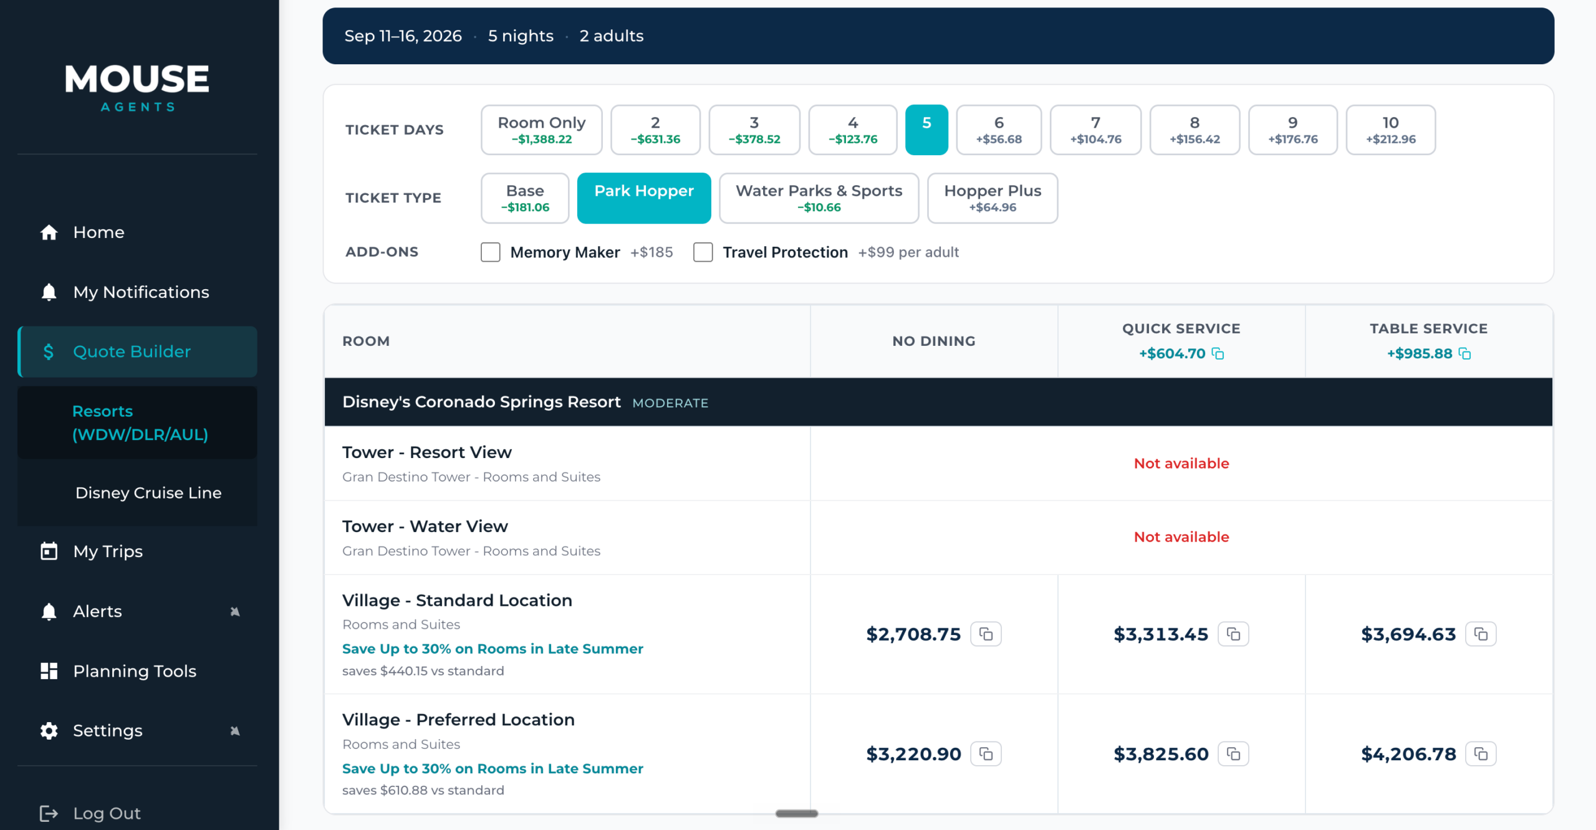Check the Travel Protection add-on box
Viewport: 1596px width, 830px height.
pyautogui.click(x=703, y=252)
